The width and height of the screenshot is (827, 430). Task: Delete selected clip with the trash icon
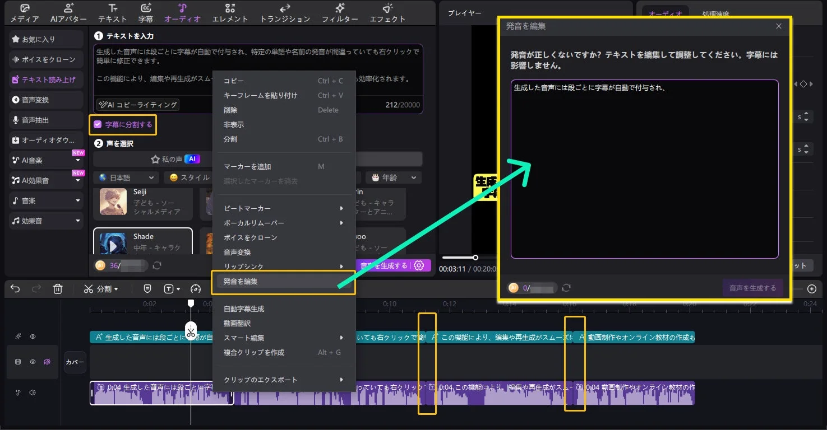(x=58, y=289)
